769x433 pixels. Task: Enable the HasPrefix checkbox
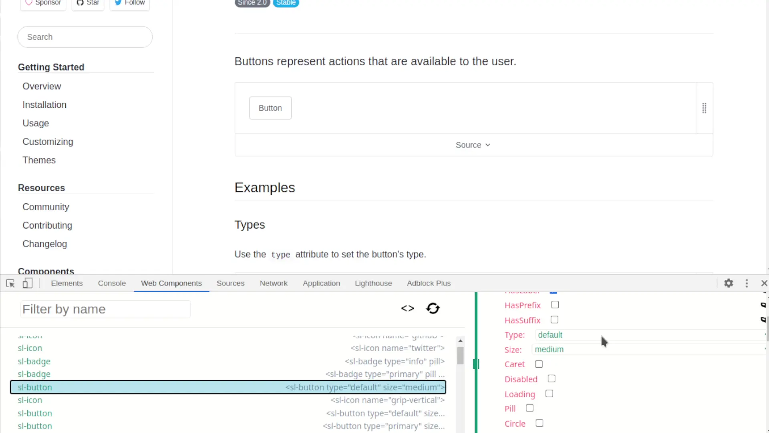pos(555,305)
